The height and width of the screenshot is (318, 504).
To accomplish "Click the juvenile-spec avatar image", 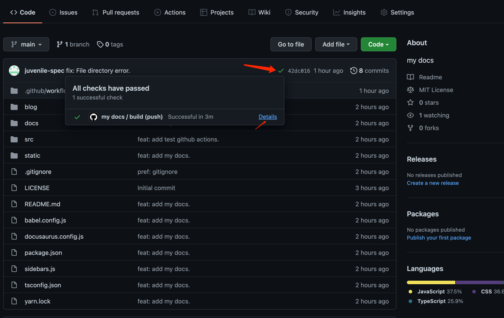I will click(14, 71).
